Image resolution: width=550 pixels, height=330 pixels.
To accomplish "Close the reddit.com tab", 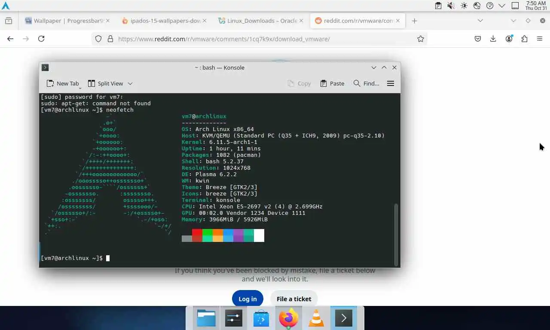I will (x=398, y=21).
